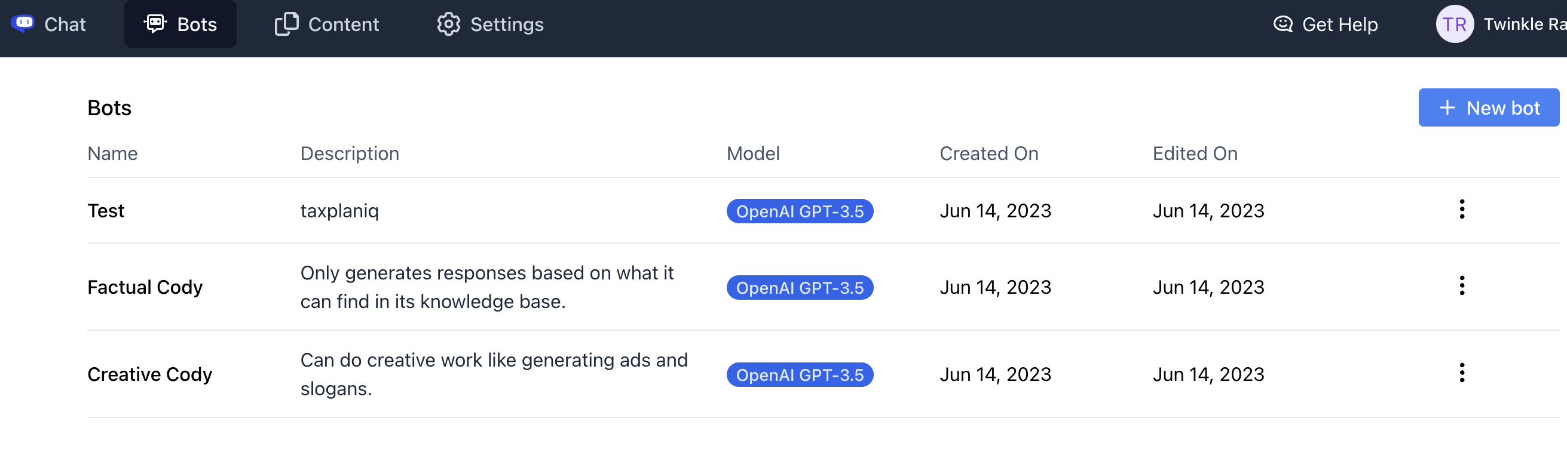Select the Creative Cody bot name
This screenshot has width=1567, height=449.
click(149, 374)
